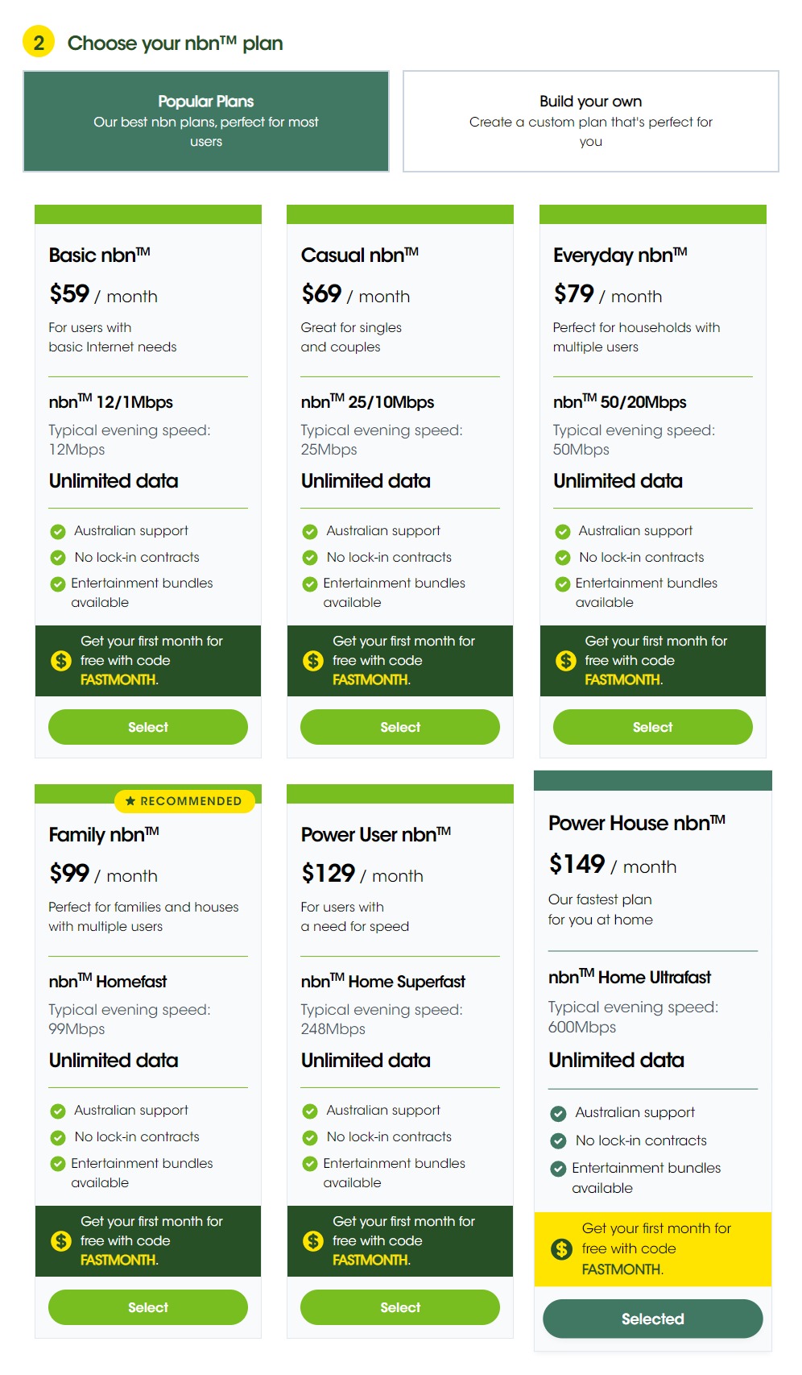Click the Selected button on Power House nbn

point(651,1319)
